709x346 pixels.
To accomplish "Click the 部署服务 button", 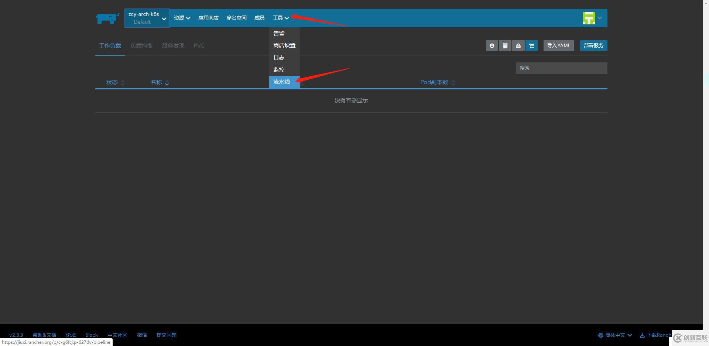I will [593, 45].
